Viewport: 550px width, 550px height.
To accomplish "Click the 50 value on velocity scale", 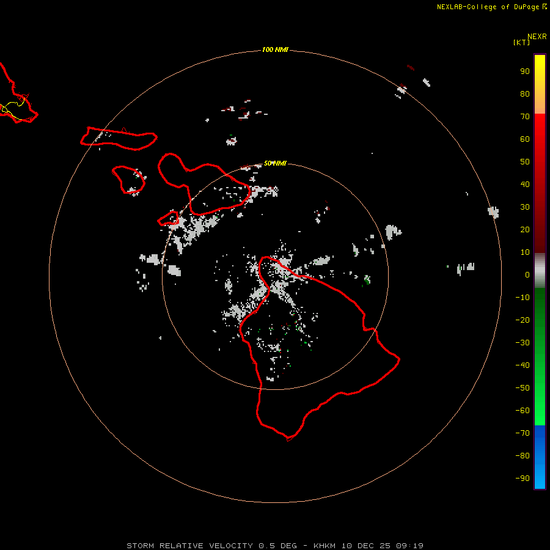I will click(525, 162).
